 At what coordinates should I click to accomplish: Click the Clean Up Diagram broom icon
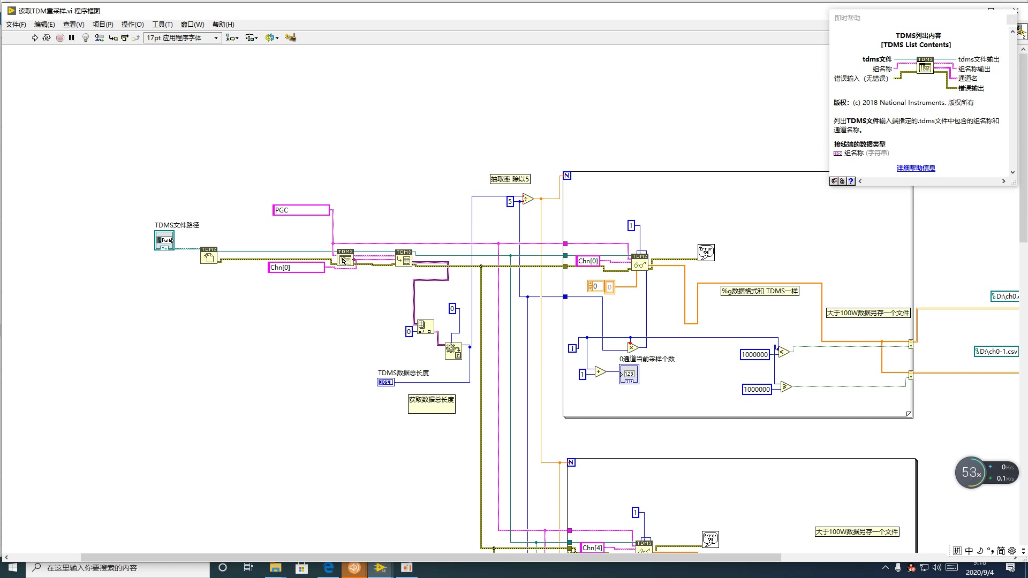(x=291, y=37)
